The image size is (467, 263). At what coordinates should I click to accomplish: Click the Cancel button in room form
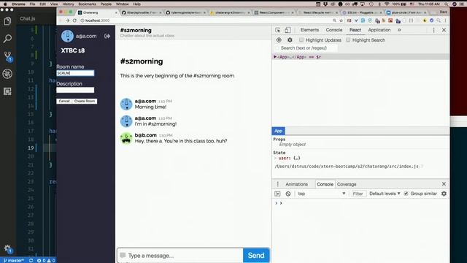(64, 101)
